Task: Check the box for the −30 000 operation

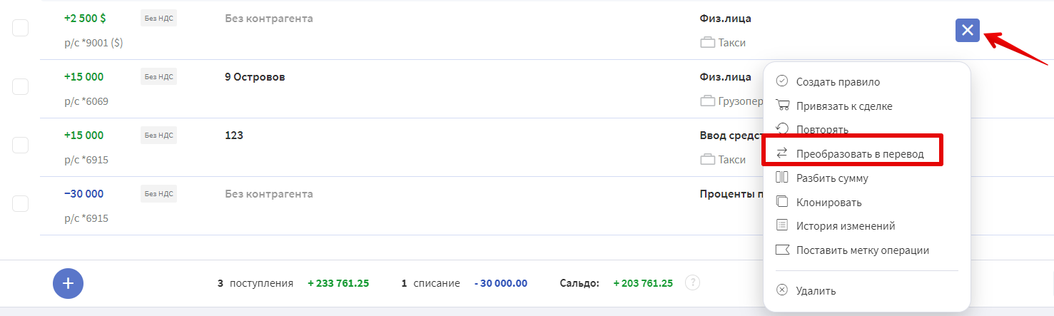Action: point(21,203)
